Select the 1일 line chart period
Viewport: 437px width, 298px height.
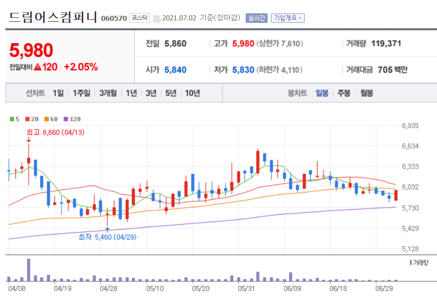pos(58,93)
